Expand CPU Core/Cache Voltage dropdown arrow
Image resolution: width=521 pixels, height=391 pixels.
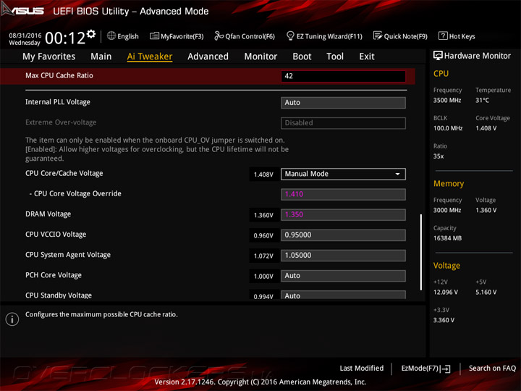coord(397,174)
